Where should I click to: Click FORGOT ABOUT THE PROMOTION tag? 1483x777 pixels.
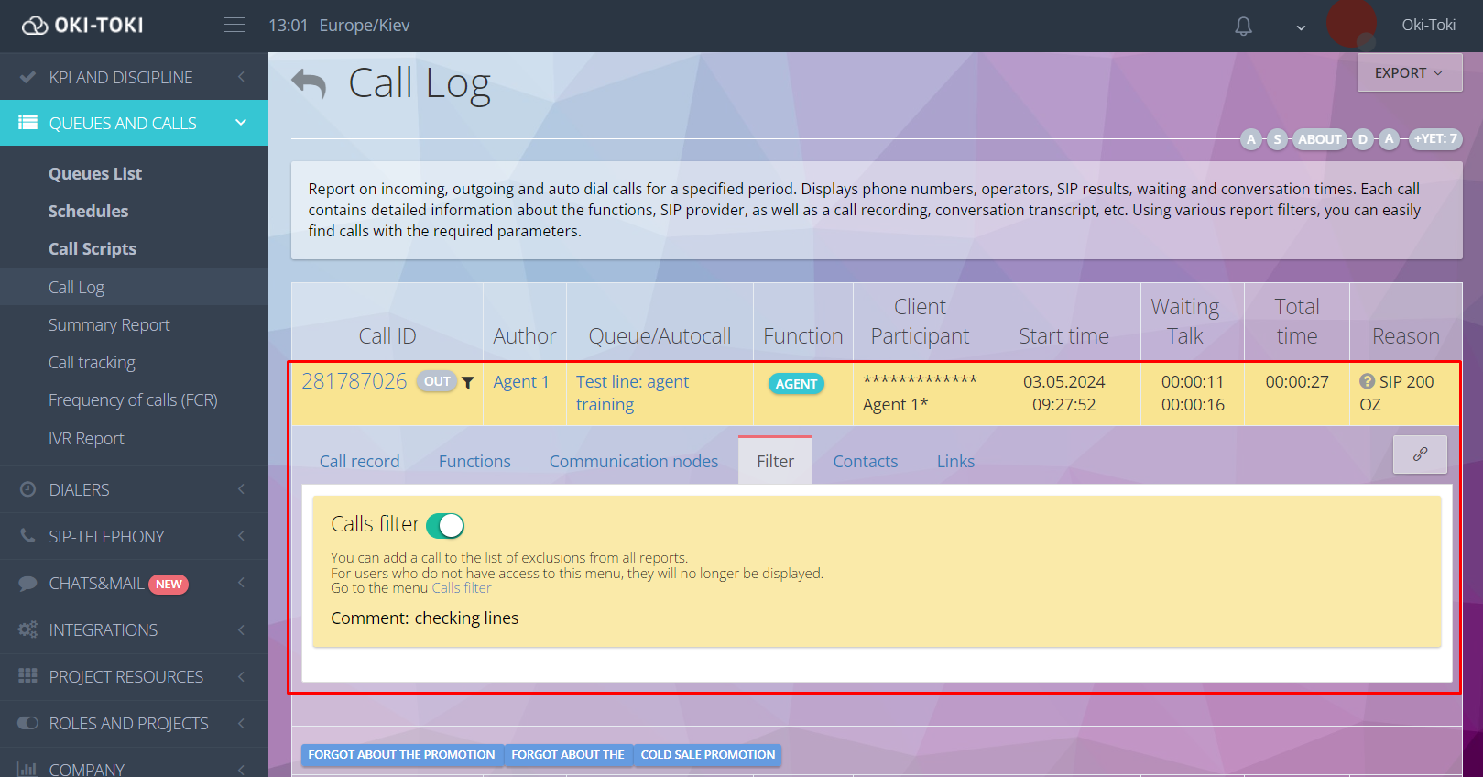pyautogui.click(x=401, y=755)
